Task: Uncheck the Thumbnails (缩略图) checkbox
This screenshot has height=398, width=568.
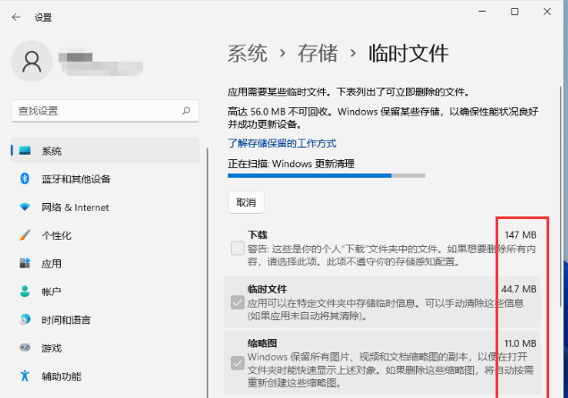Action: (x=237, y=362)
